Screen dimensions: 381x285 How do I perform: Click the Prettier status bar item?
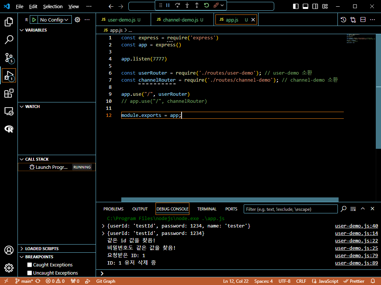point(354,281)
